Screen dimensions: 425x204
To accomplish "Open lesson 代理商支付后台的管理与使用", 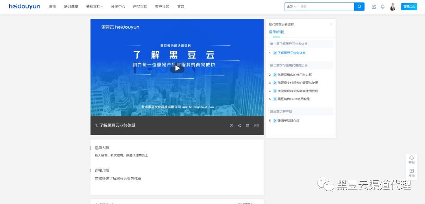I will pos(298,83).
